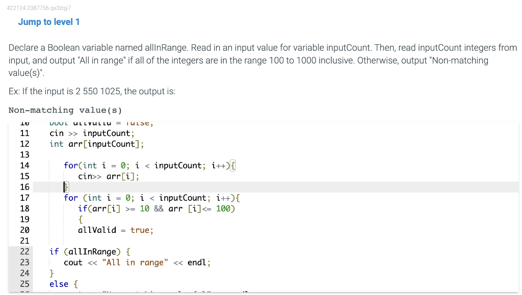
Task: Click the opening brace on line 19
Action: tap(80, 219)
